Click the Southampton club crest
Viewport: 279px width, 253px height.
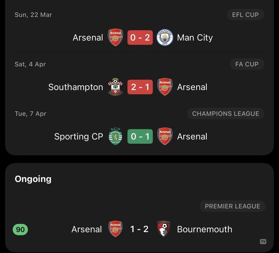(115, 87)
